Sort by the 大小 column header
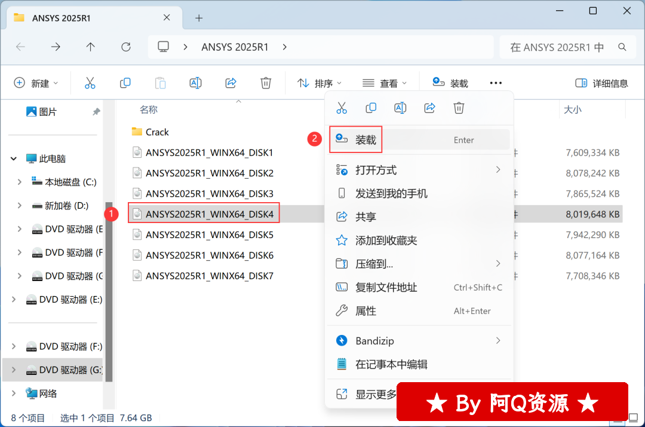 (x=572, y=109)
